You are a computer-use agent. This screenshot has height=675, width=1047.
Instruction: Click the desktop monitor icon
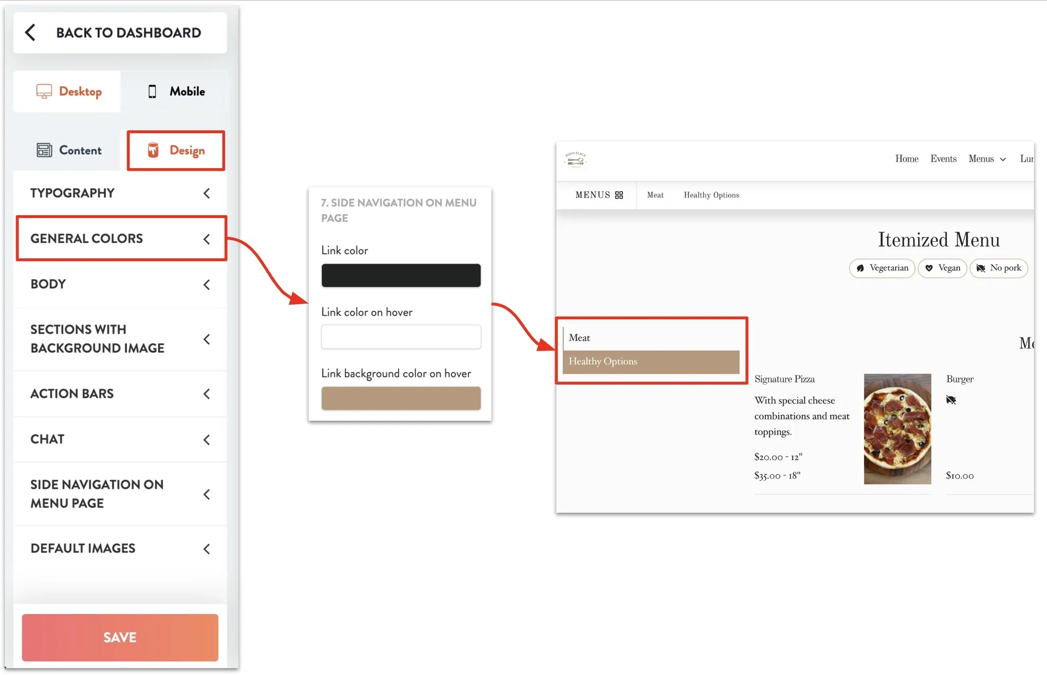(x=44, y=91)
